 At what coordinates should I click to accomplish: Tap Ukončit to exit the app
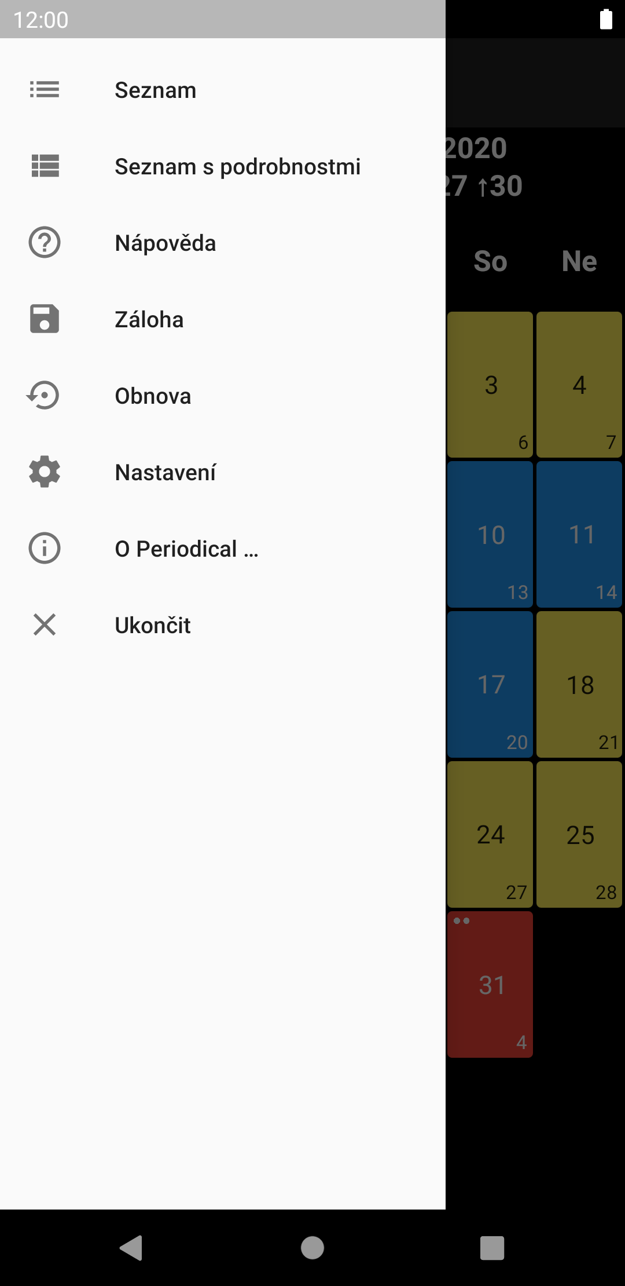pyautogui.click(x=153, y=626)
